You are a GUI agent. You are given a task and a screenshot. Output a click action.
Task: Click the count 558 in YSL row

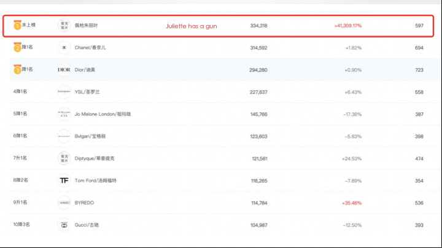point(419,92)
